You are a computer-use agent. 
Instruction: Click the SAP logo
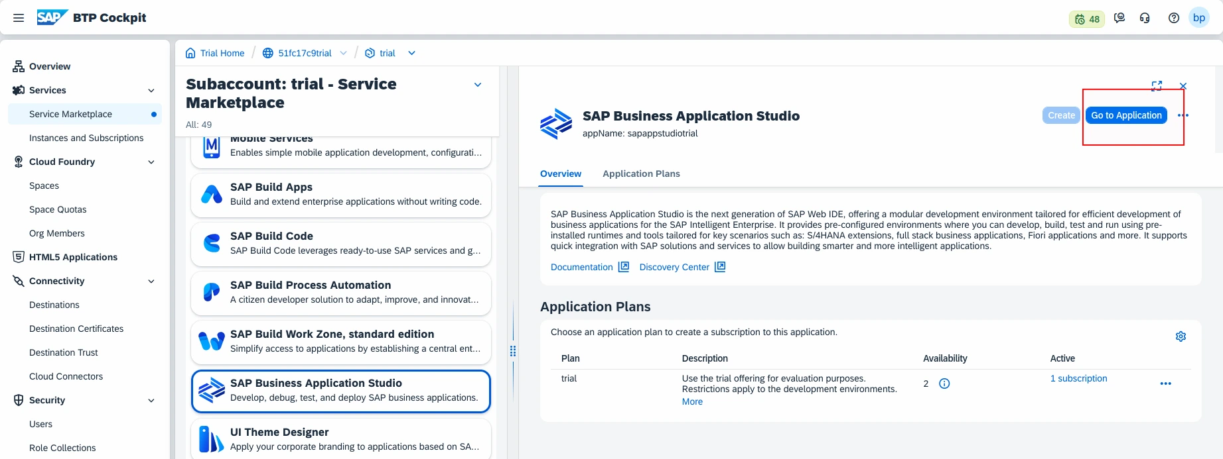pyautogui.click(x=52, y=17)
